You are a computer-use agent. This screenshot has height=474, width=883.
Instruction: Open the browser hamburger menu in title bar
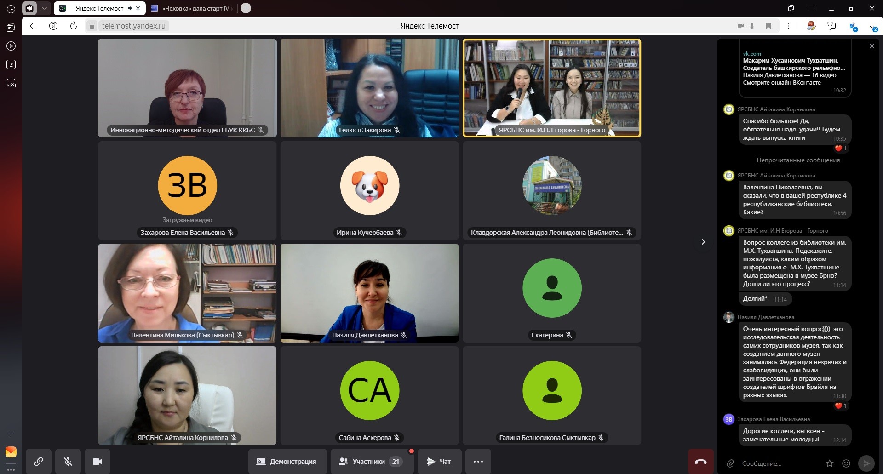pyautogui.click(x=811, y=8)
